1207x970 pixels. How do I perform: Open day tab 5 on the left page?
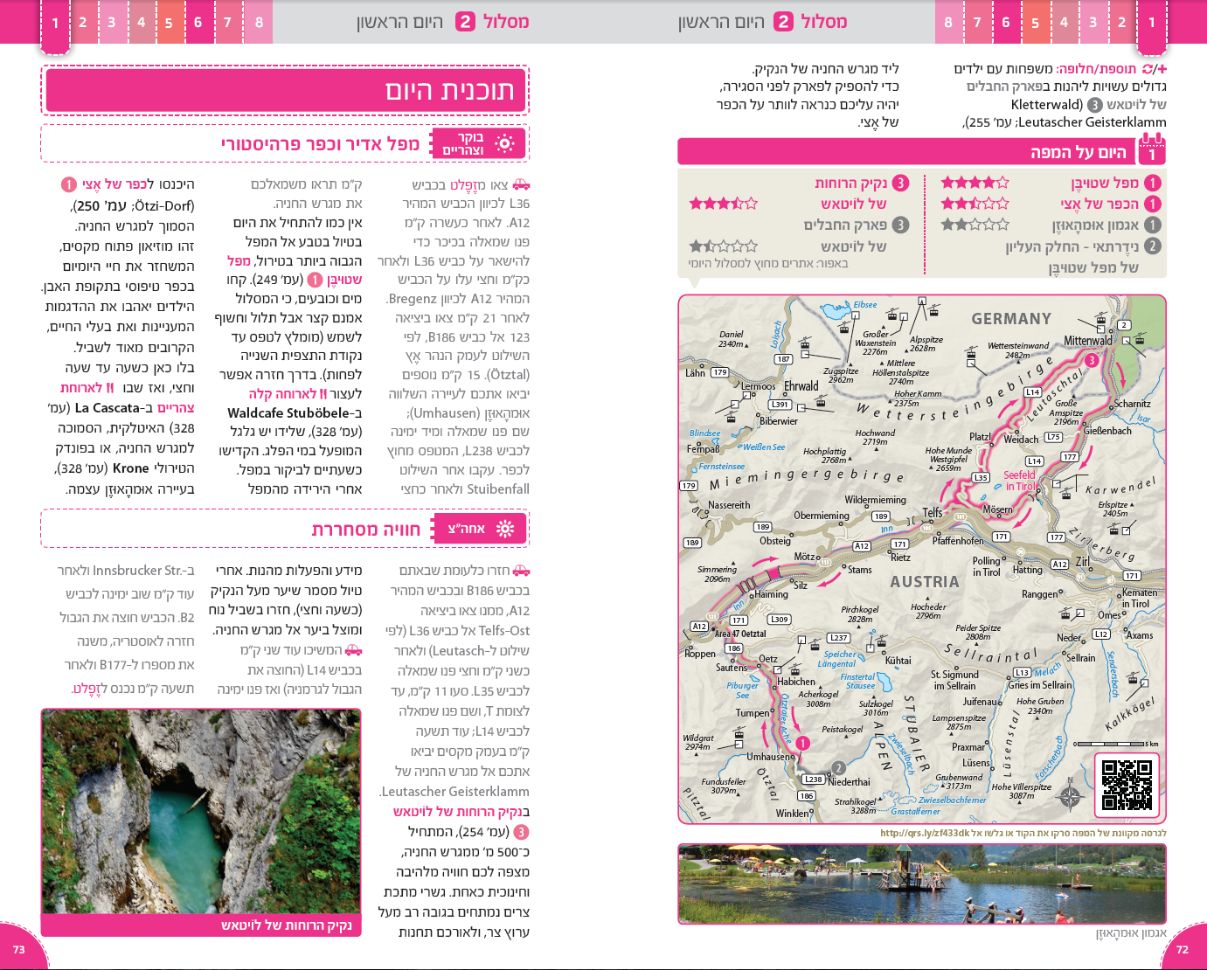click(x=169, y=23)
